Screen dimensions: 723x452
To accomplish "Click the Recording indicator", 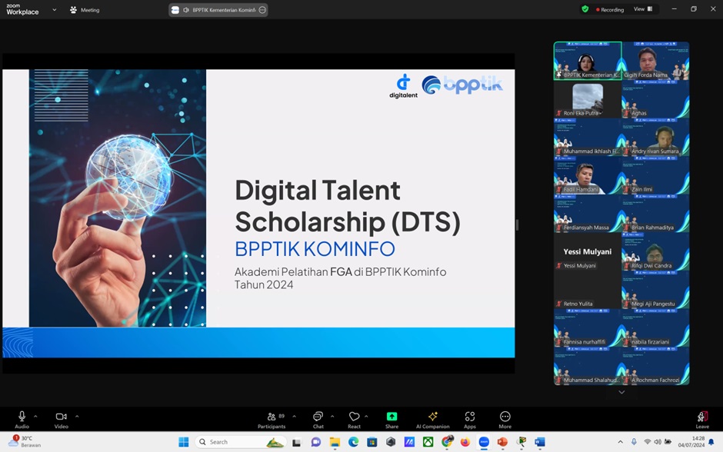I will point(610,10).
